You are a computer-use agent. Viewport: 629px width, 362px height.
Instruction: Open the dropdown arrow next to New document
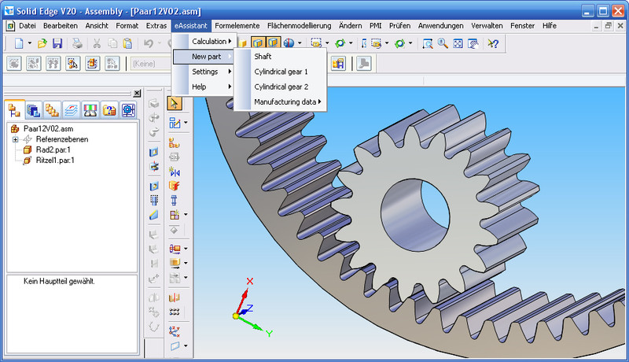point(29,43)
